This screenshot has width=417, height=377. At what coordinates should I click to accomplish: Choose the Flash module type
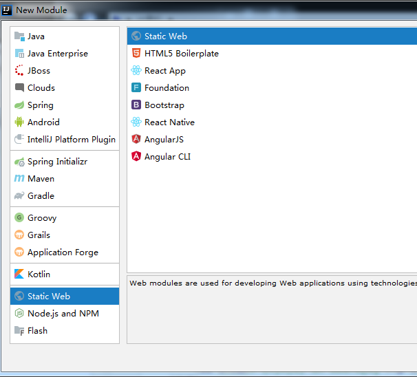tap(65, 331)
